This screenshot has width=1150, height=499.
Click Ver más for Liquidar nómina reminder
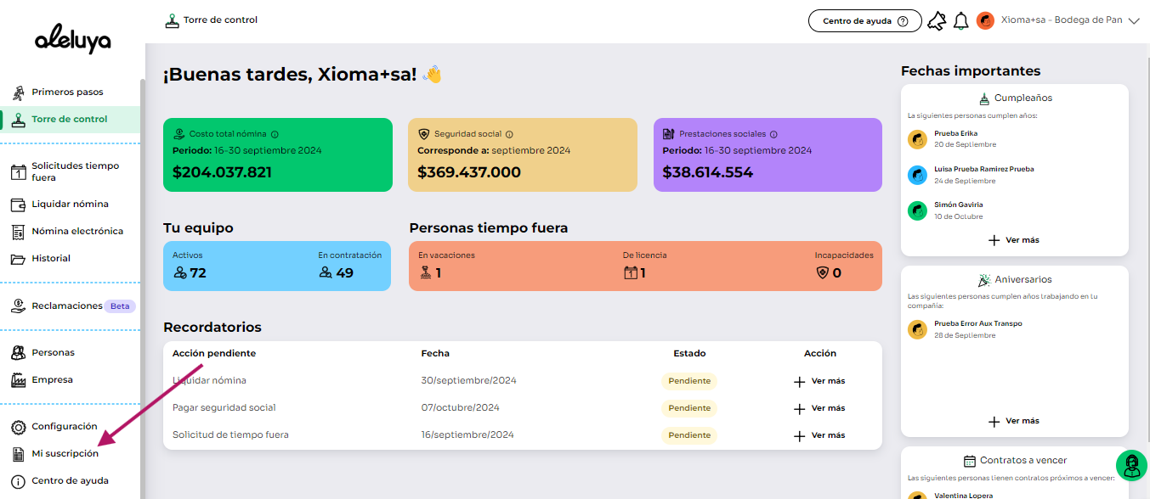pos(819,382)
